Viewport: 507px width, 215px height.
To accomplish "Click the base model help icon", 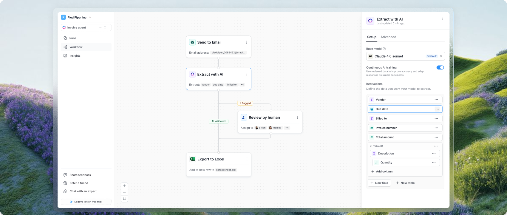I will coord(384,49).
